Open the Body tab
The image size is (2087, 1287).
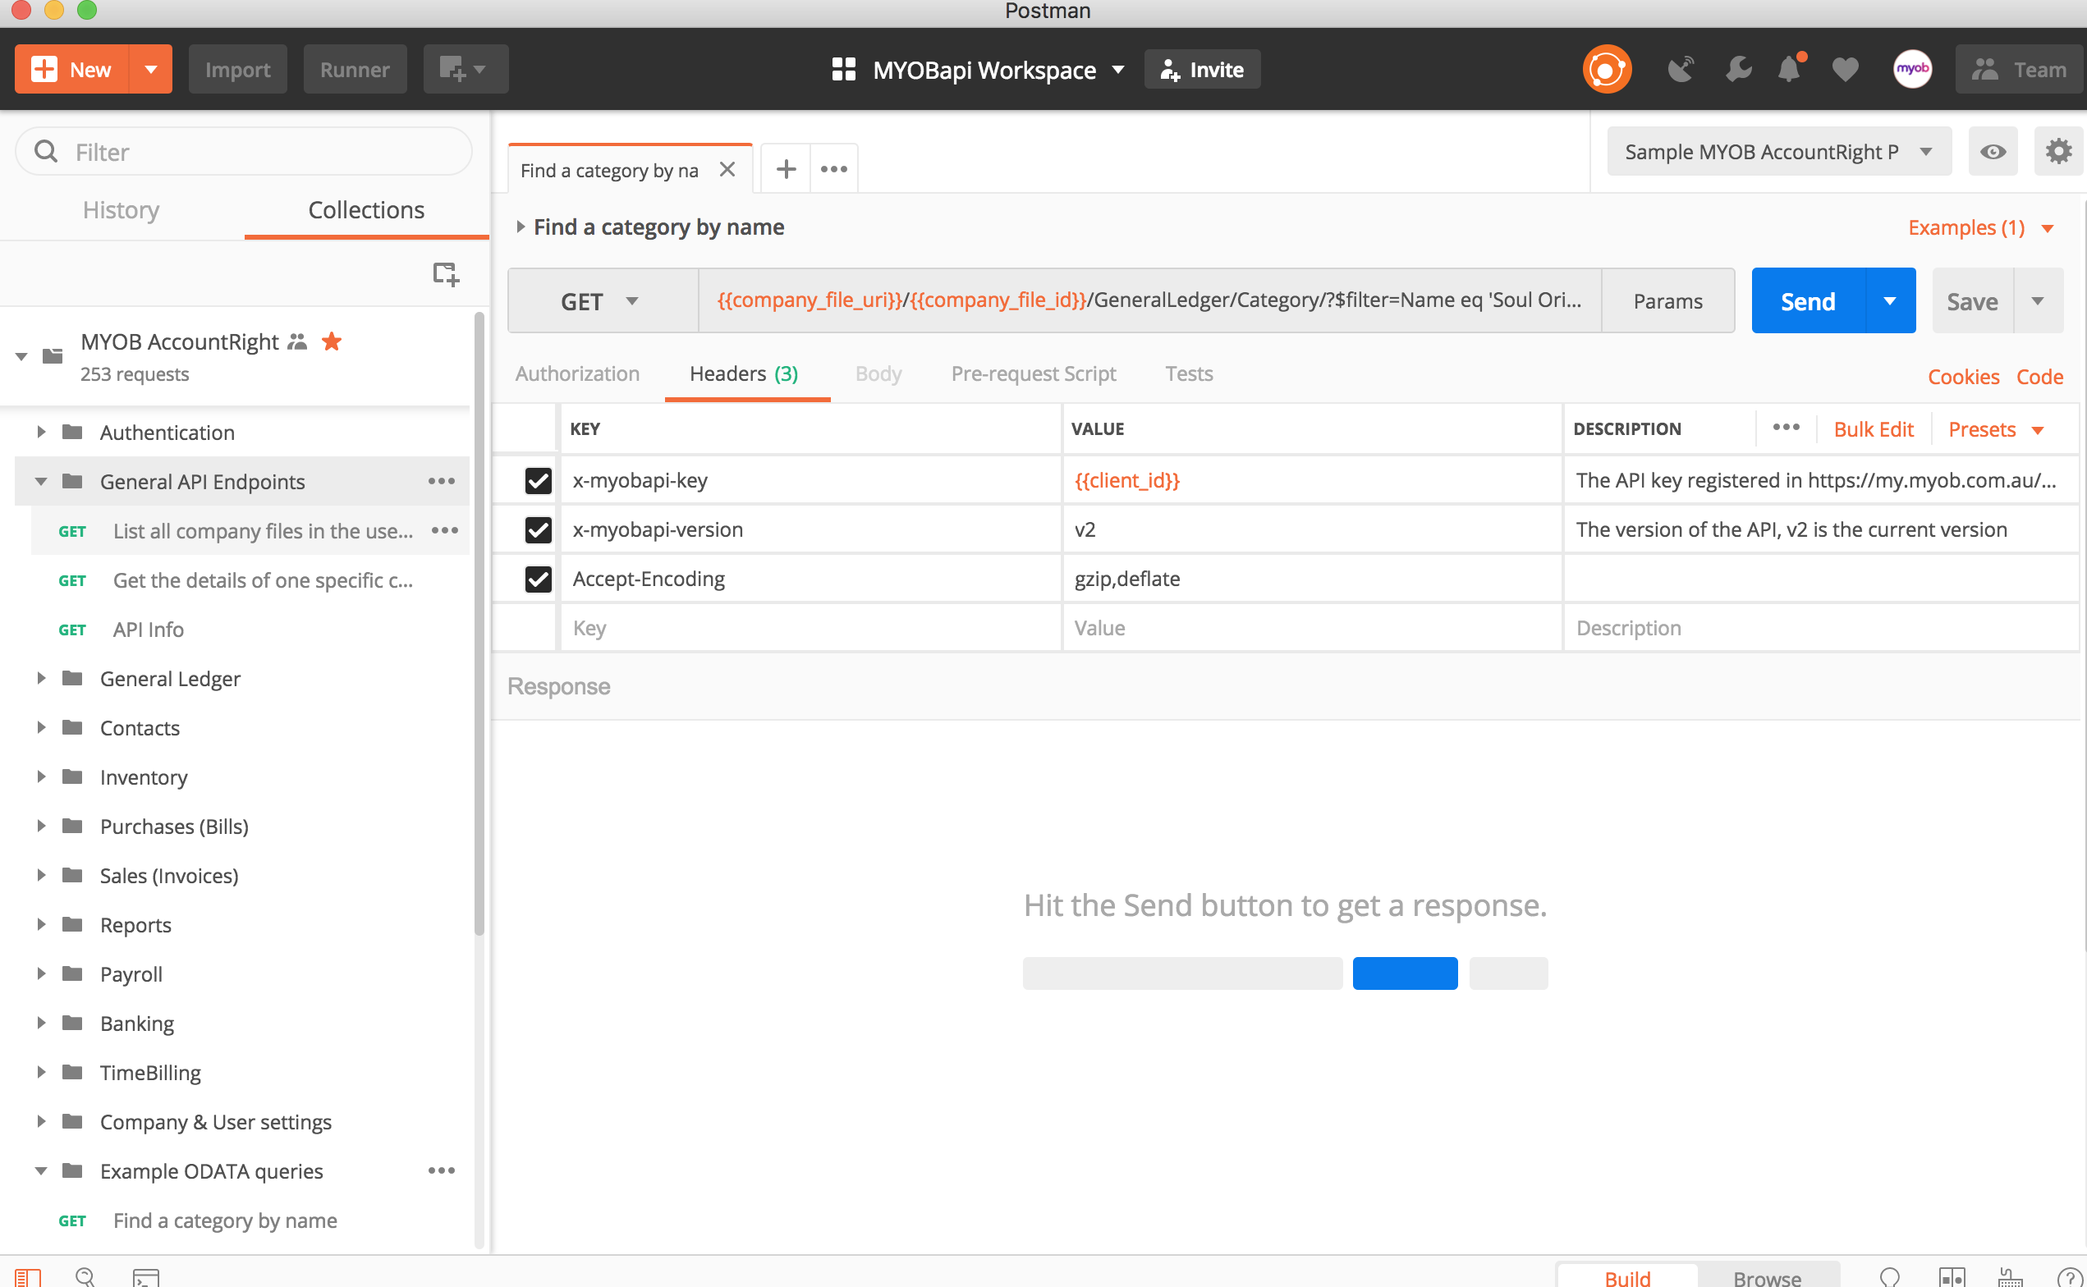pos(878,373)
